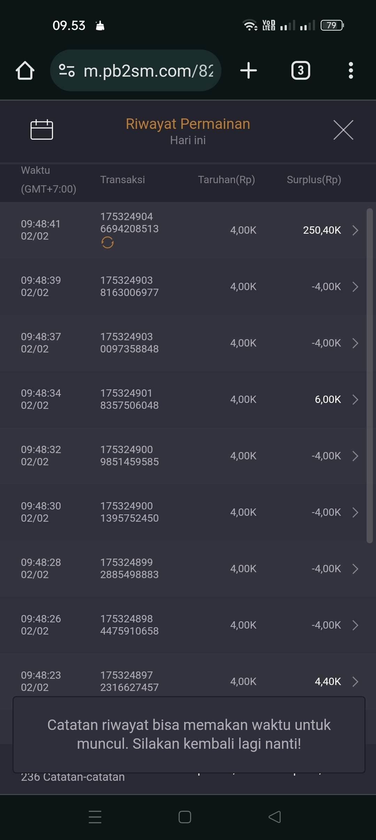This screenshot has width=376, height=840.
Task: Open details for the 09:48:39 bet
Action: pos(355,287)
